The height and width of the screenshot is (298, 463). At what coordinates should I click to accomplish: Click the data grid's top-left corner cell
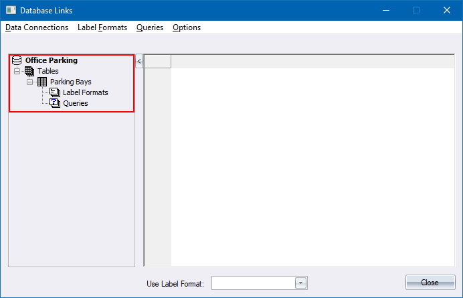tap(158, 62)
